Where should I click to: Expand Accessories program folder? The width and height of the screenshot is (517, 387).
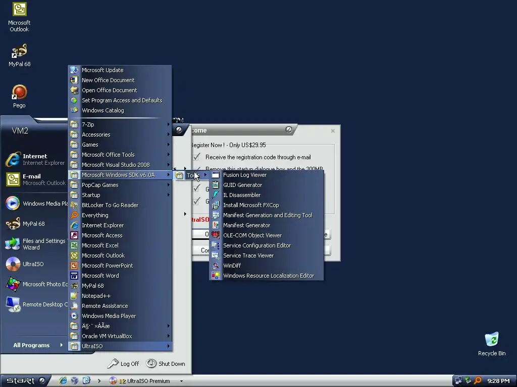(120, 135)
